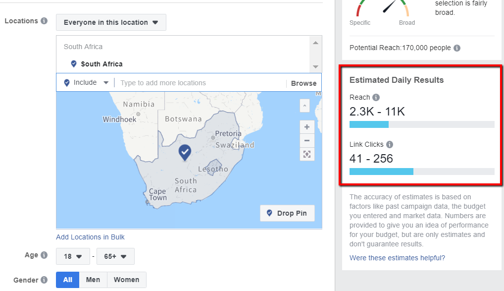Click the Link Clicks info icon
The width and height of the screenshot is (504, 291).
pyautogui.click(x=390, y=145)
